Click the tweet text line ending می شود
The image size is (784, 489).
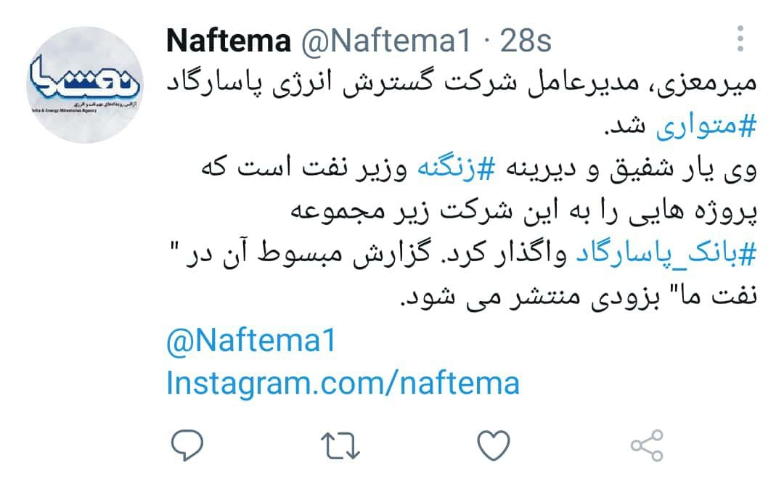[x=579, y=297]
